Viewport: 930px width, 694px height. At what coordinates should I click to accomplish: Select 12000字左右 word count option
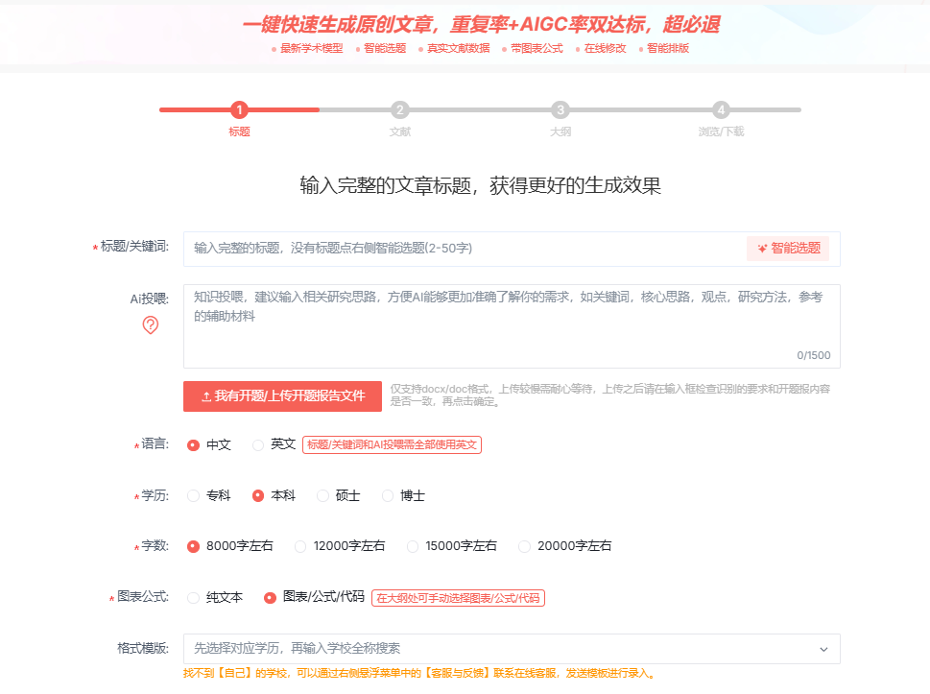coord(300,546)
